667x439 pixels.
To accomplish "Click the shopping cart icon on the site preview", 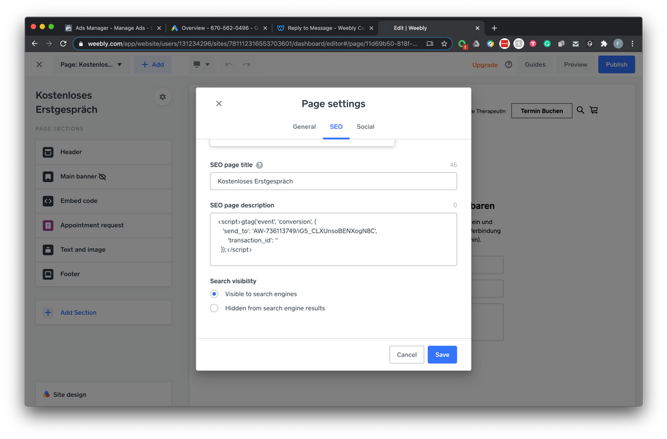I will coord(594,111).
